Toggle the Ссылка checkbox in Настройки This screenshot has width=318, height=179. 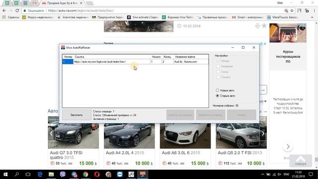218,77
